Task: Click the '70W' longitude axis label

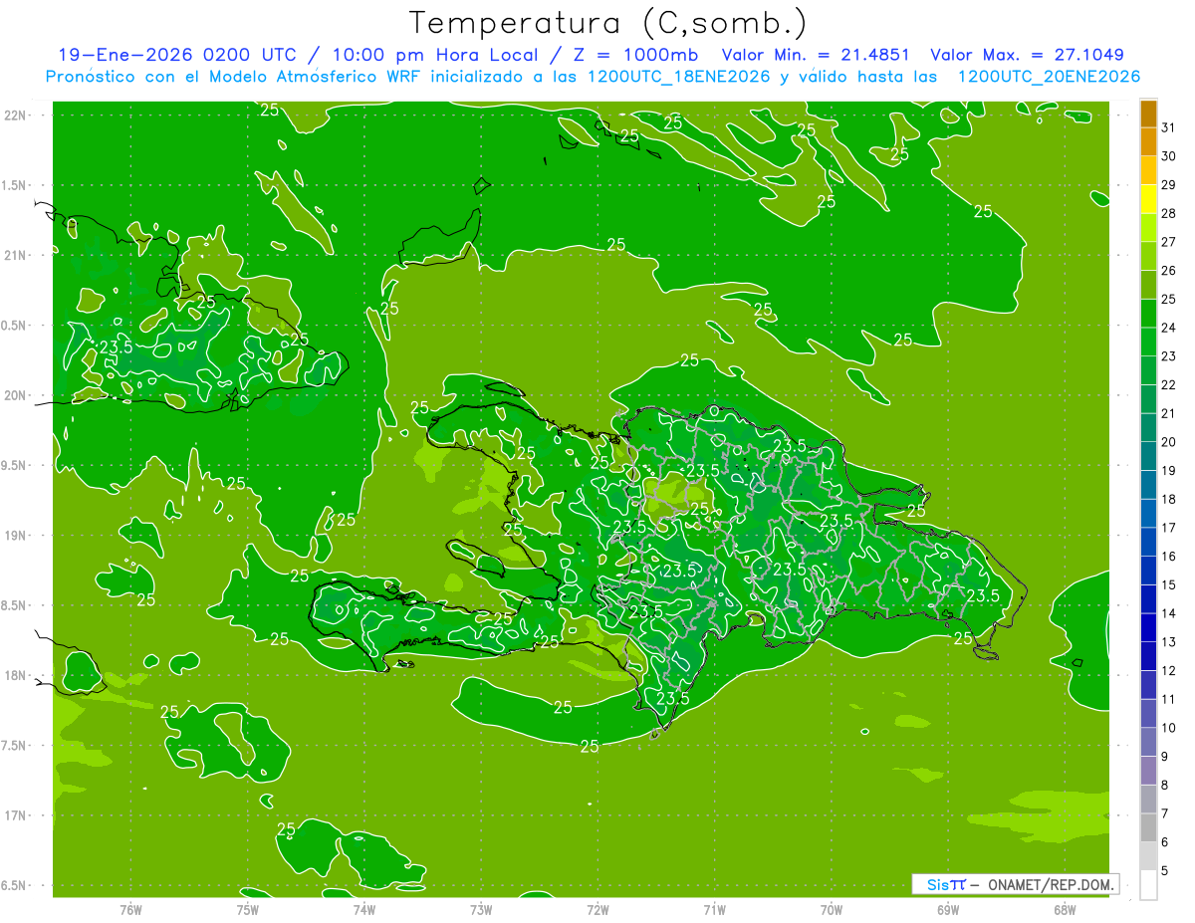Action: (832, 909)
